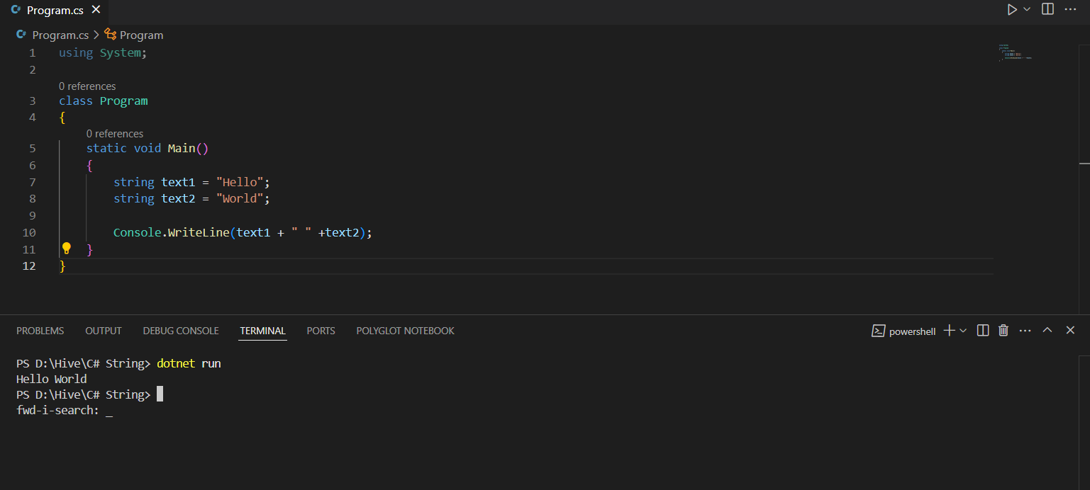Screen dimensions: 1090x490
Task: Click the Main method name
Action: tap(181, 148)
